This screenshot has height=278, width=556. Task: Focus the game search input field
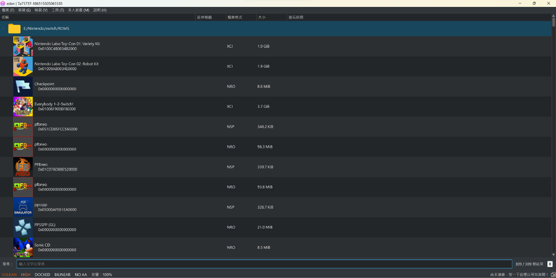264,264
